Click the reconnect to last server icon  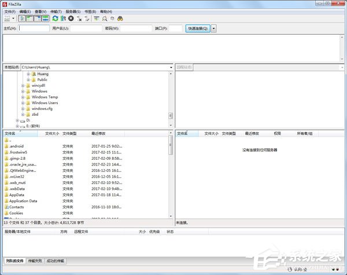click(87, 19)
